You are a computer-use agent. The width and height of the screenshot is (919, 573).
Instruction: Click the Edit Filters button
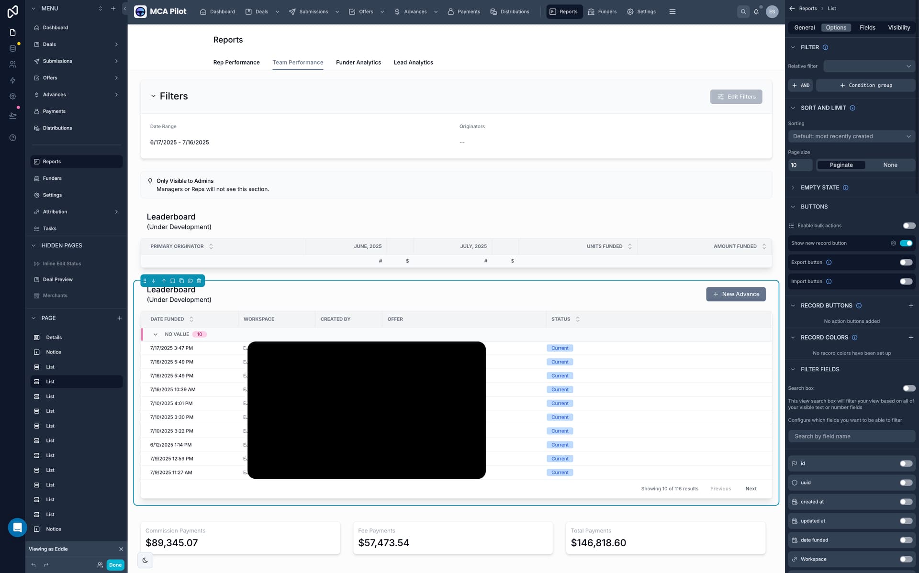click(736, 97)
